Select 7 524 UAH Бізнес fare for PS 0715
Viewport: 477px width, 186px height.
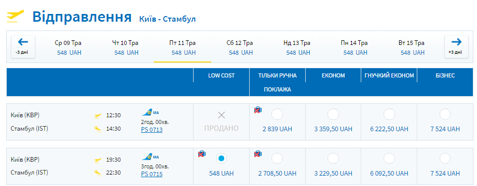pos(445,159)
